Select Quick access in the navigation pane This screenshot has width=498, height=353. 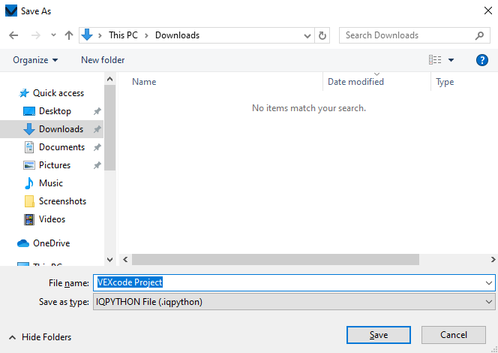pyautogui.click(x=52, y=93)
